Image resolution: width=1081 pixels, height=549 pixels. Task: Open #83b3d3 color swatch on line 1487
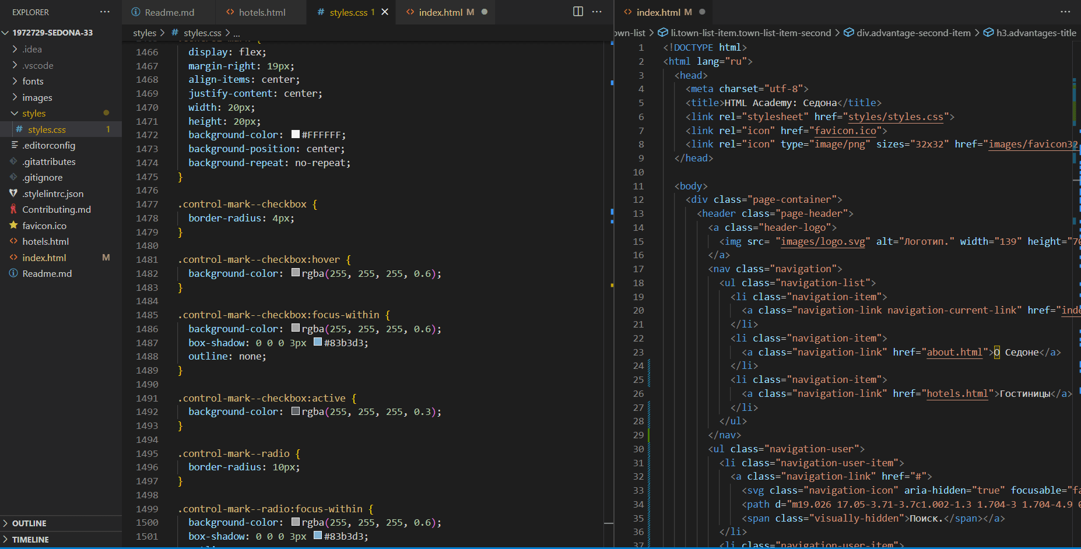(318, 342)
